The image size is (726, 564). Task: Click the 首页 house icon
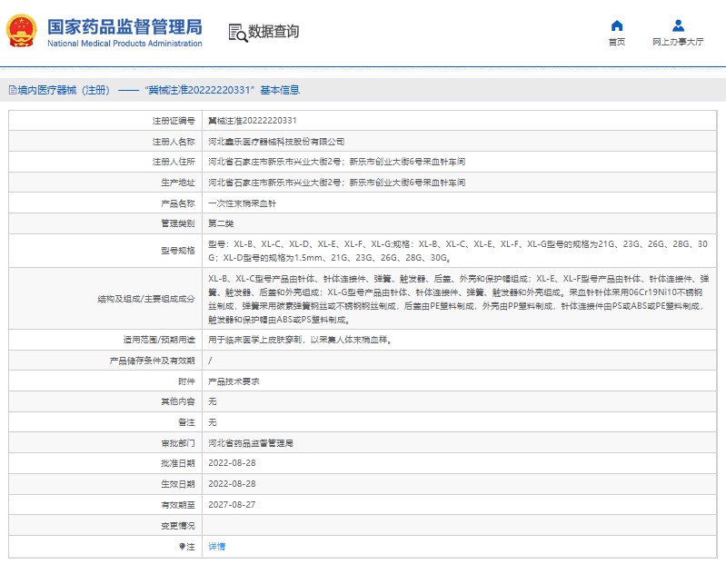pos(617,25)
